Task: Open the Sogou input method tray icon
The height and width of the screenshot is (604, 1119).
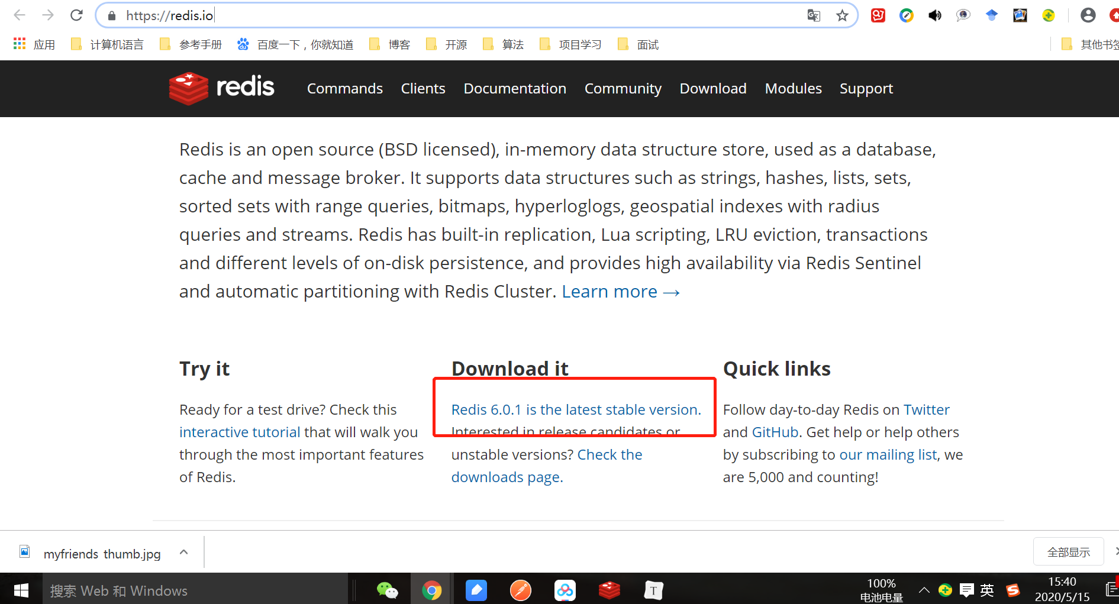Action: click(x=1013, y=590)
